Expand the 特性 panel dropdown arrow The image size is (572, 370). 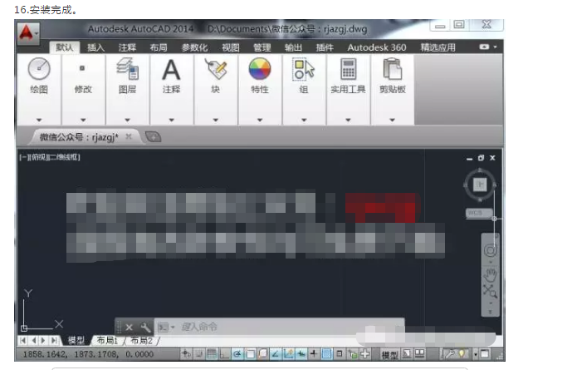260,120
